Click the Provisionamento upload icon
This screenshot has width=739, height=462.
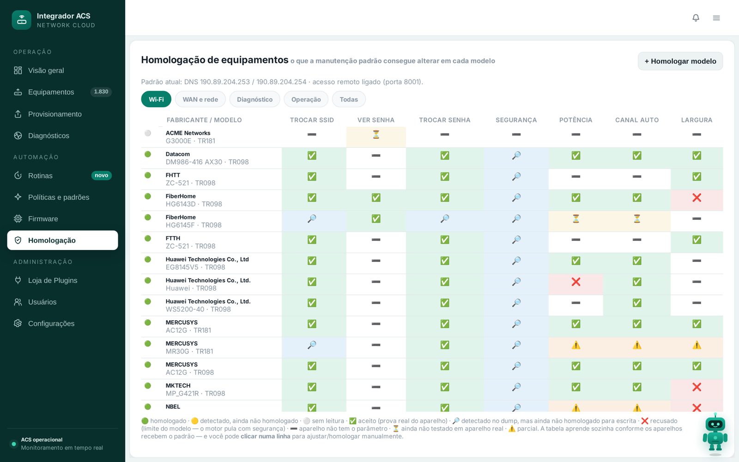coord(18,114)
